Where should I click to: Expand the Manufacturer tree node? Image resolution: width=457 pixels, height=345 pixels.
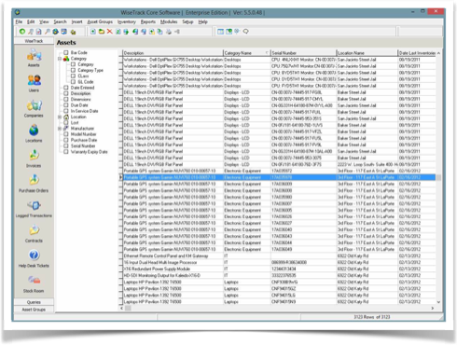pos(60,129)
